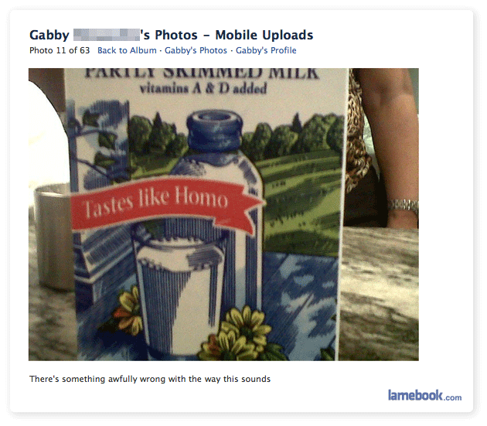Click the blurred surname in the title
487x426 pixels.
(107, 35)
